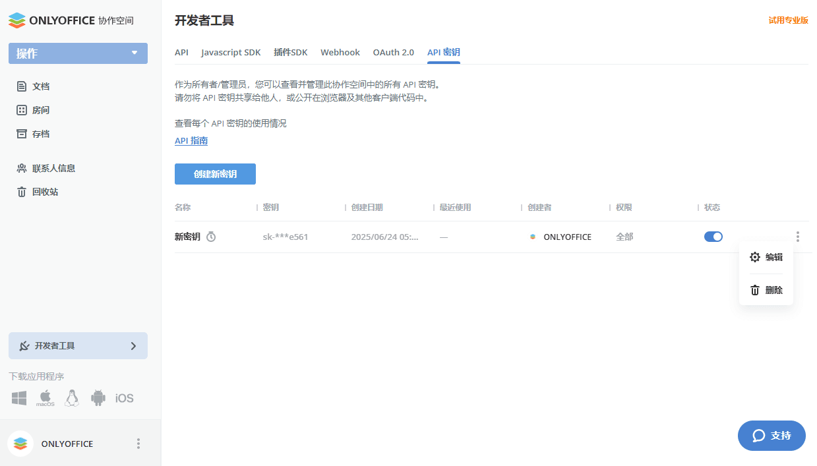The width and height of the screenshot is (817, 466).
Task: Open the 回收站 trash icon
Action: [21, 192]
